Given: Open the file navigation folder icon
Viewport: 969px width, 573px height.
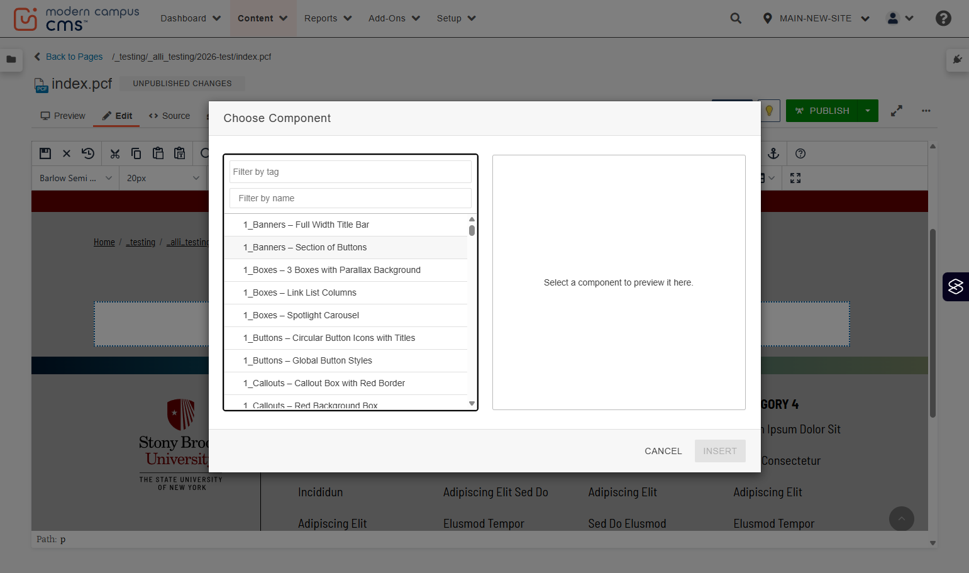Looking at the screenshot, I should tap(11, 59).
